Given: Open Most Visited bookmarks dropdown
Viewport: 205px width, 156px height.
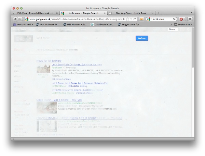Looking at the screenshot, I should coord(24,24).
